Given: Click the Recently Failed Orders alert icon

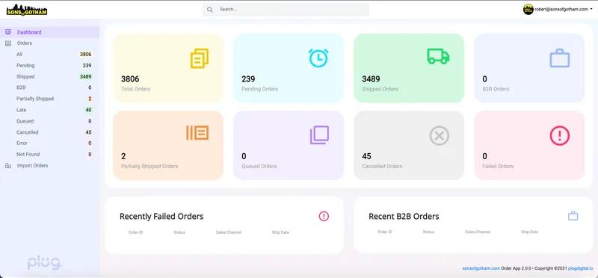Looking at the screenshot, I should coord(324,216).
